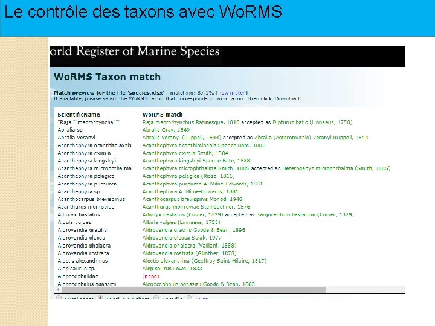The height and width of the screenshot is (326, 435).
Task: Open Dipturus batis (Linnaeus) accepted name
Action: (x=312, y=122)
